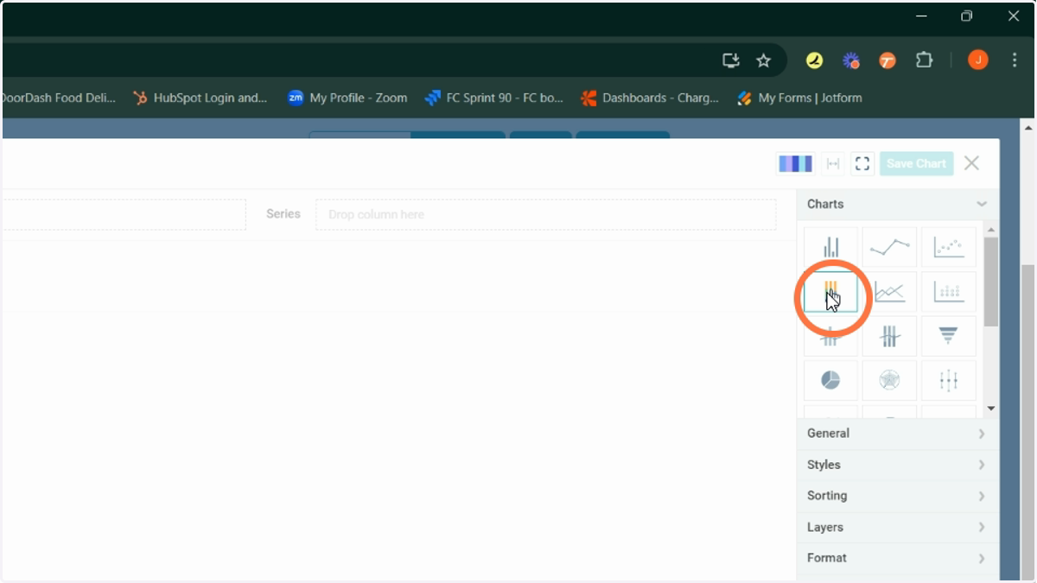Expand the Sorting section
The height and width of the screenshot is (583, 1037).
(897, 496)
